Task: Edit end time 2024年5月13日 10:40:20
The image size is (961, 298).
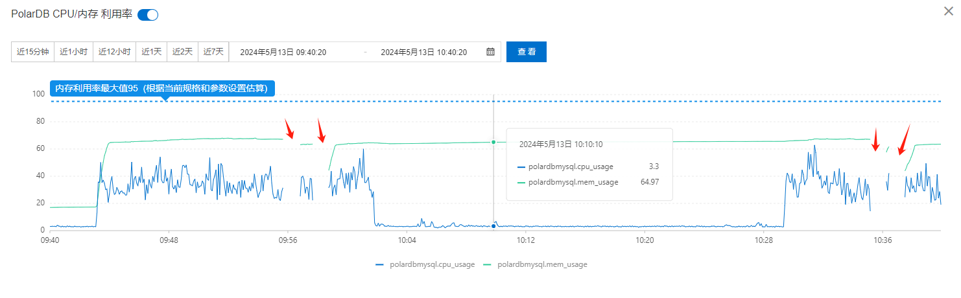Action: tap(424, 52)
